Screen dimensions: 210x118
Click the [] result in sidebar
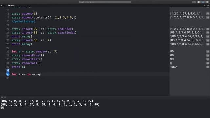coord(171,63)
